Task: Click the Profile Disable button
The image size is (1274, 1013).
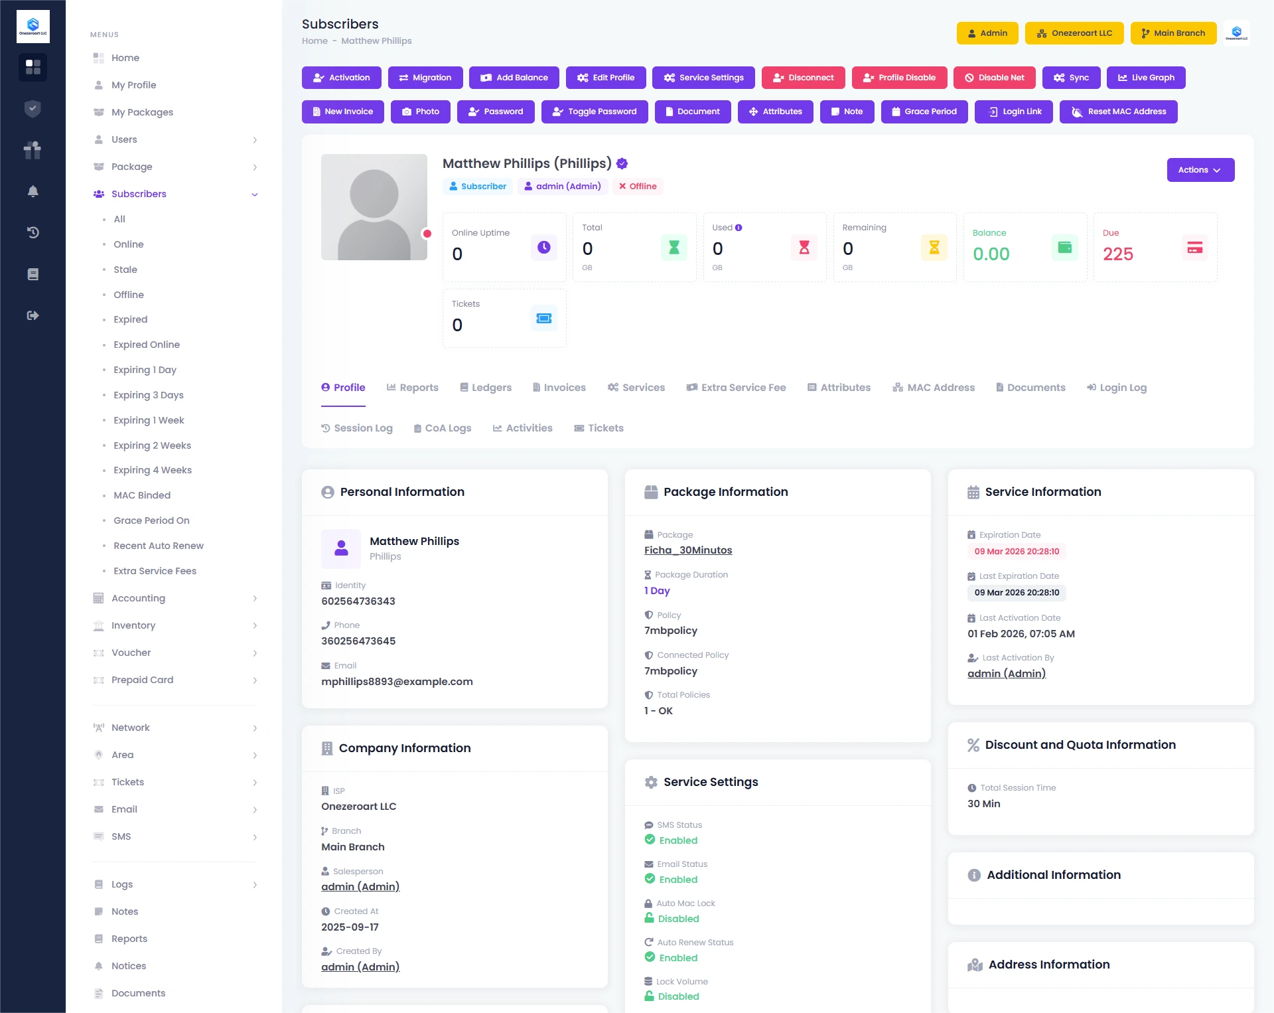Action: 898,78
